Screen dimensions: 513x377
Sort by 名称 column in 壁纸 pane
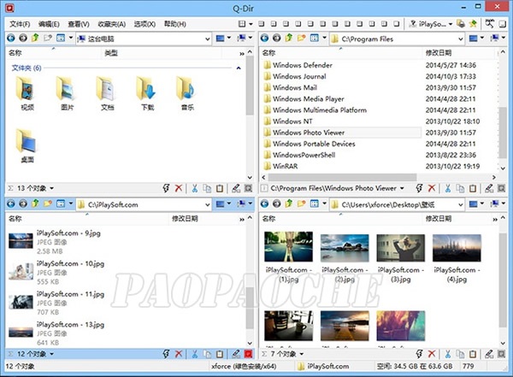click(x=269, y=219)
